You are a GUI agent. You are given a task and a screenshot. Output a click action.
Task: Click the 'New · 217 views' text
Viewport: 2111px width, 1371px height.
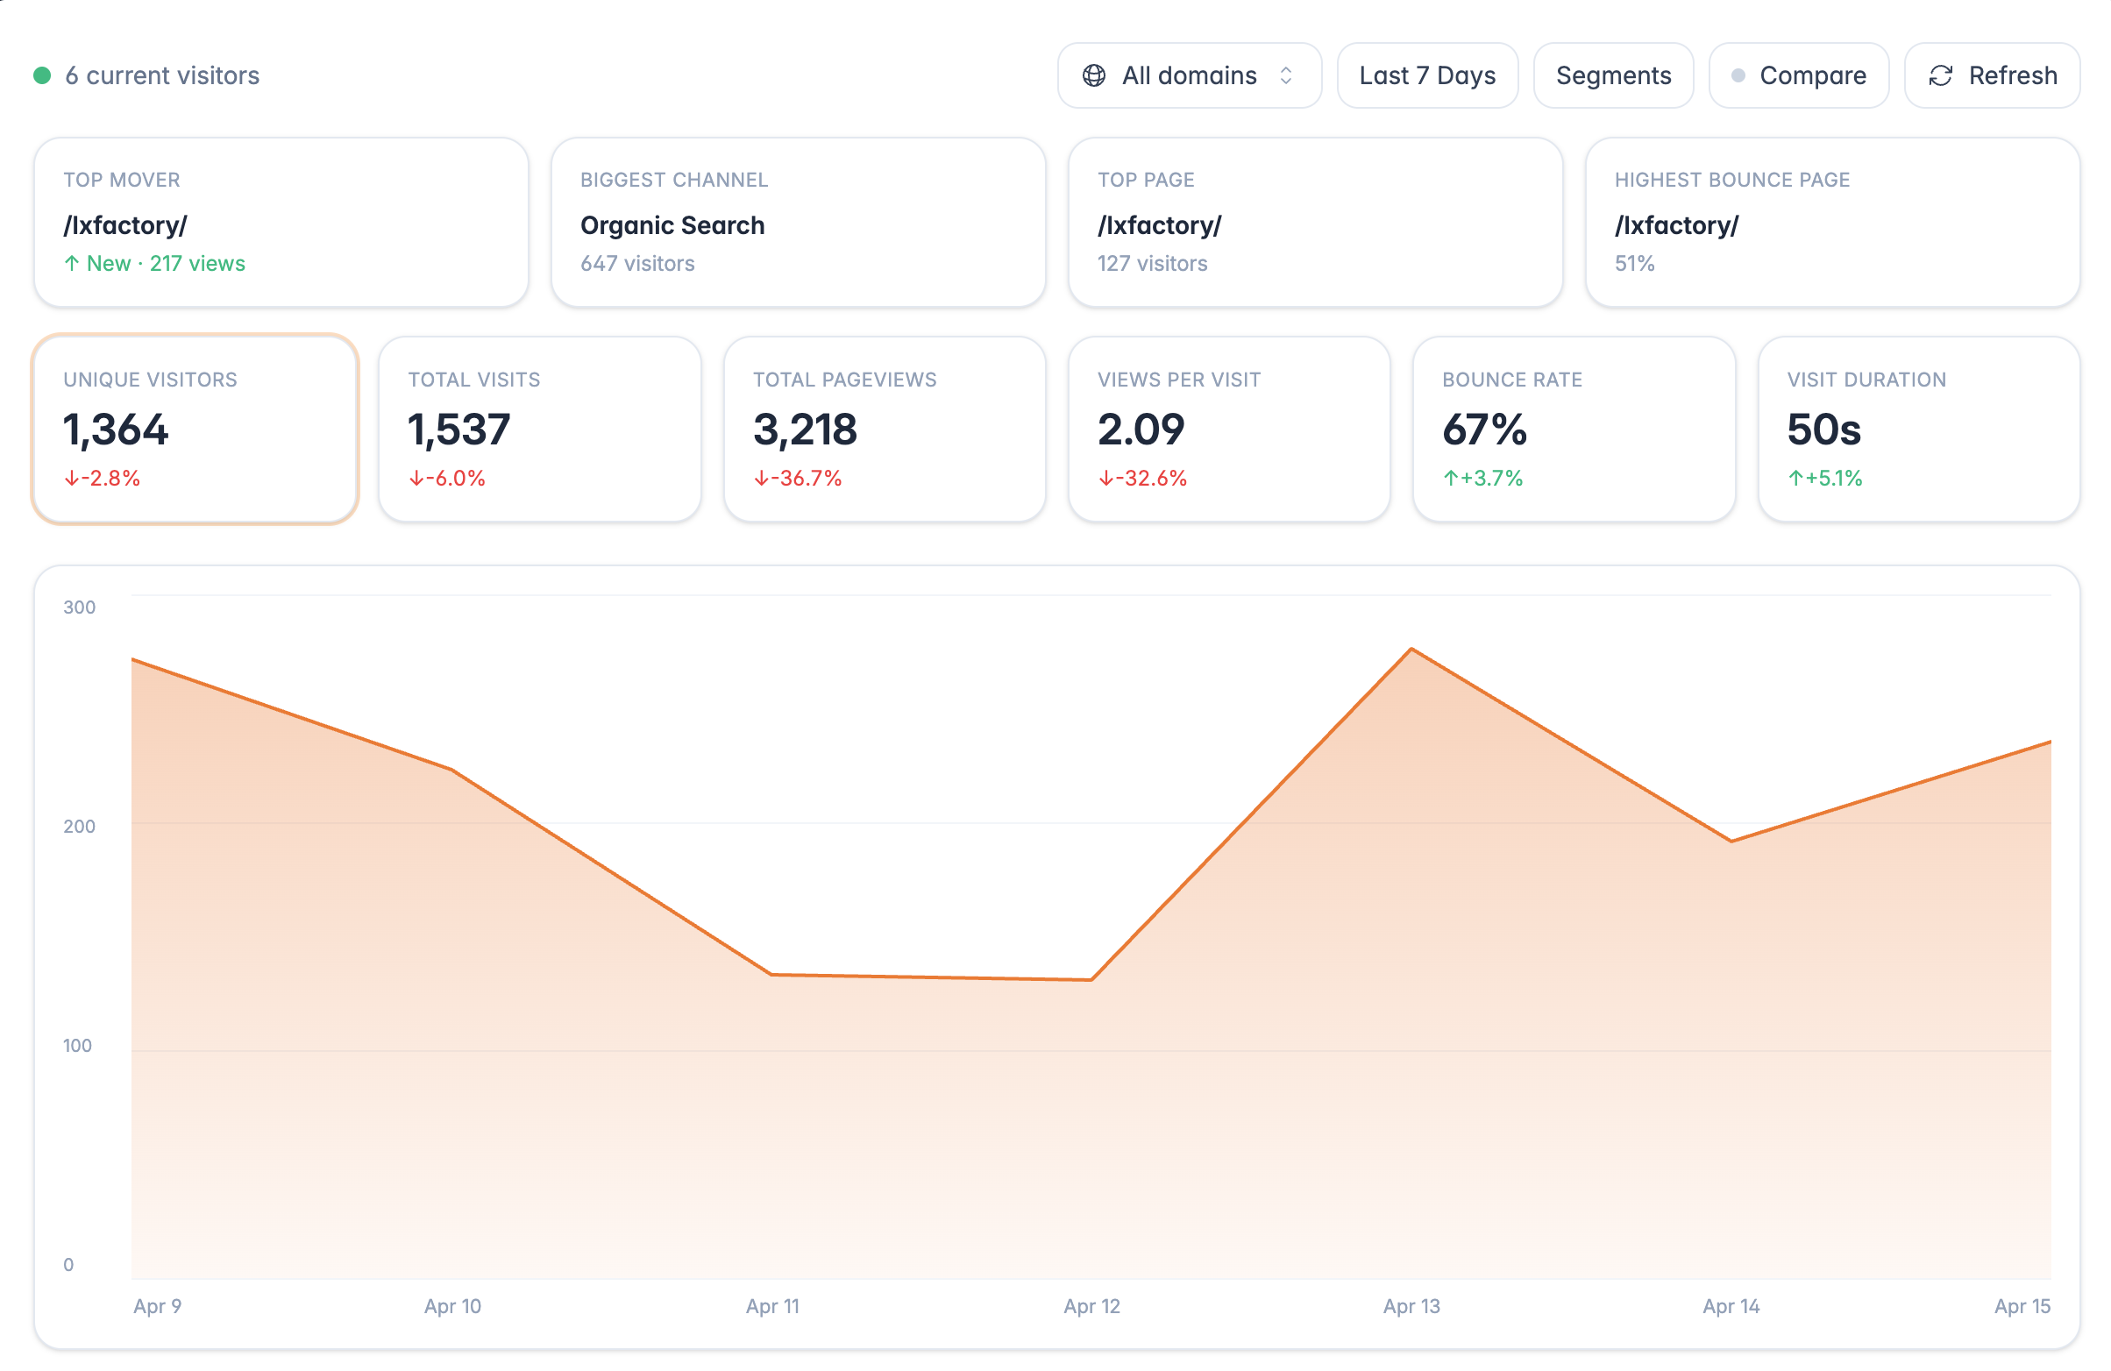pyautogui.click(x=166, y=263)
